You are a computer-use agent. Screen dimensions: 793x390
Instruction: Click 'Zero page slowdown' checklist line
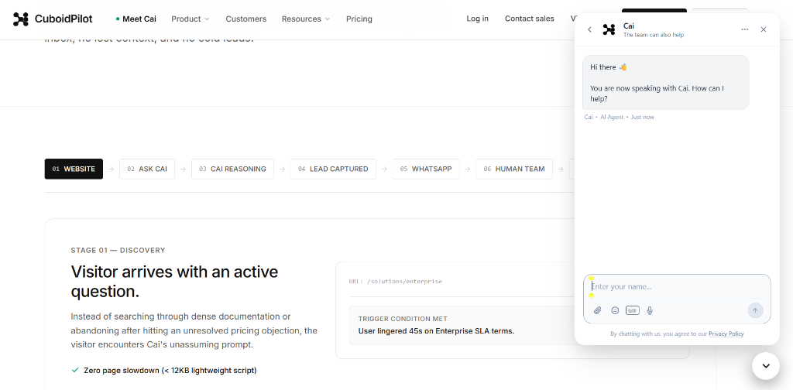[x=164, y=371]
